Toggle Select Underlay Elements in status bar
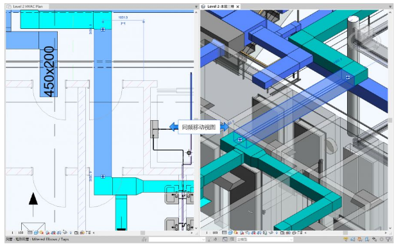The image size is (401, 248). click(x=353, y=239)
